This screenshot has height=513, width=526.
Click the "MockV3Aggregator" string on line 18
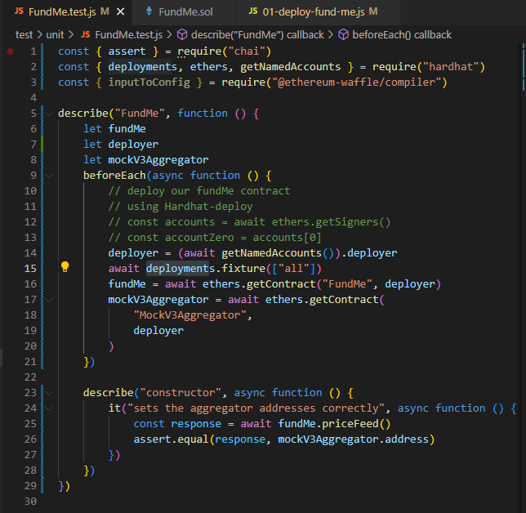190,315
